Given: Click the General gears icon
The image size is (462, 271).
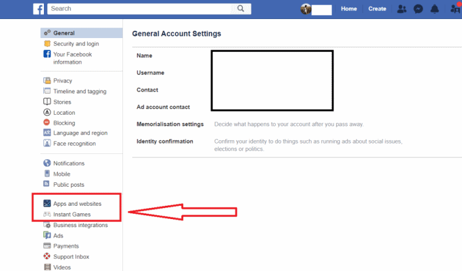Looking at the screenshot, I should pyautogui.click(x=47, y=33).
